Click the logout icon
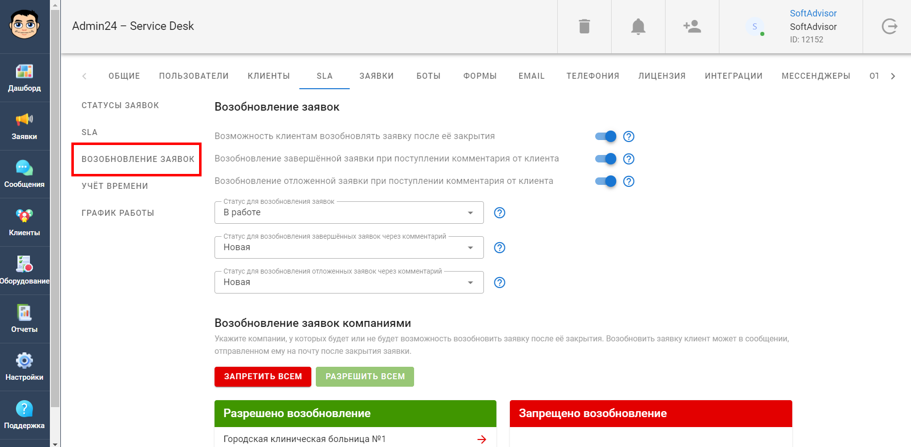Screen dimensions: 911x447 click(x=889, y=26)
